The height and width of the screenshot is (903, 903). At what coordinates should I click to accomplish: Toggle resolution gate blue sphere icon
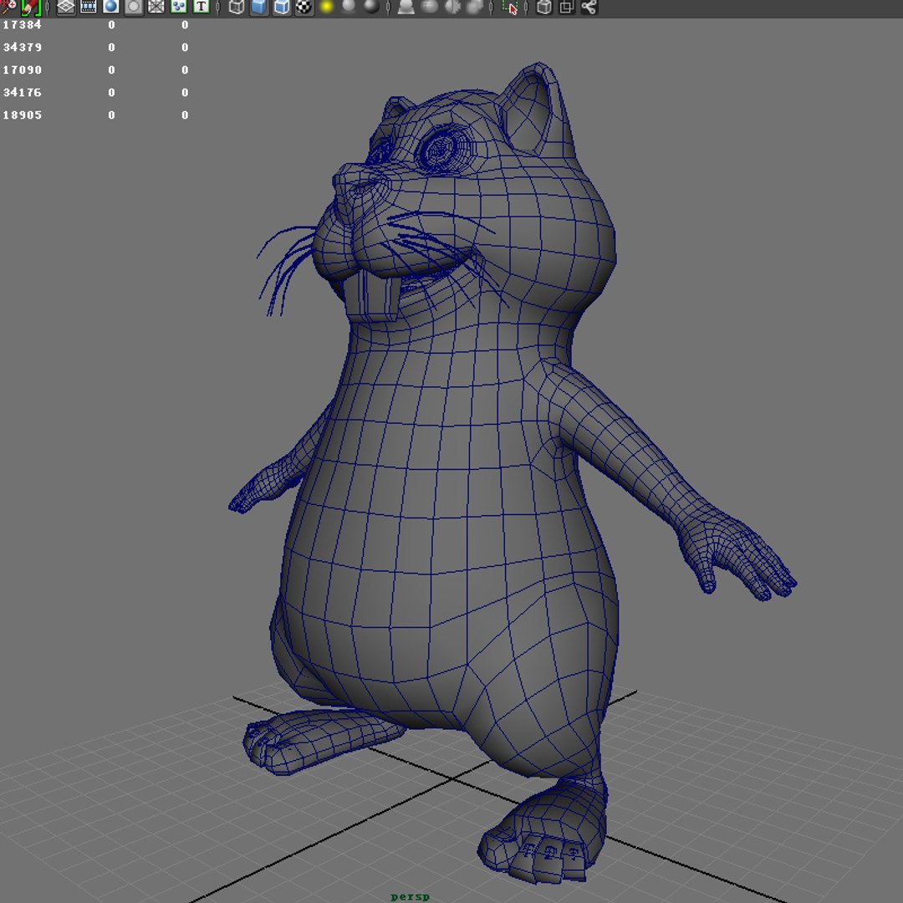(110, 7)
